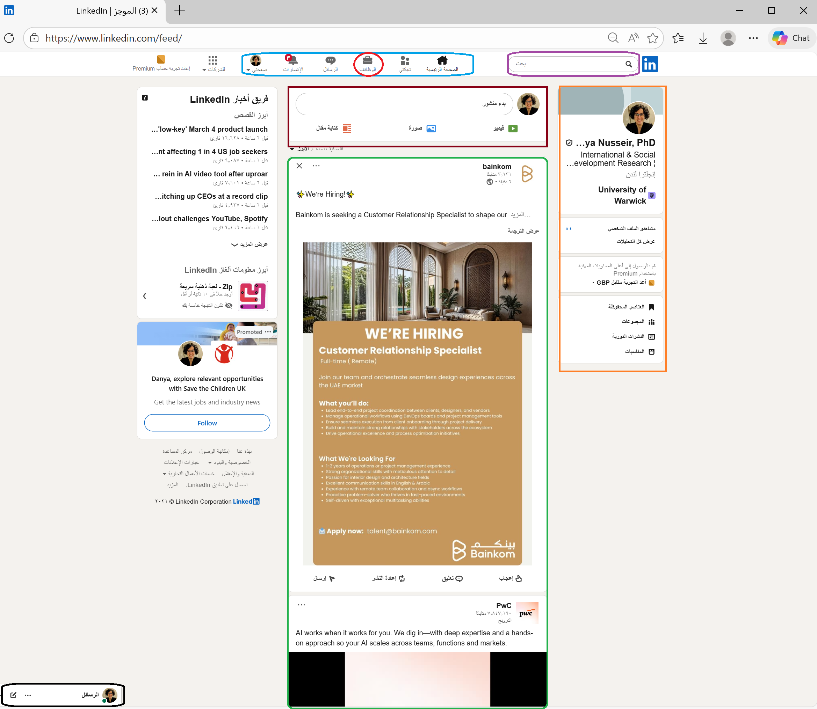This screenshot has width=817, height=709.
Task: Click the LinkedIn logo beside the search box
Action: [650, 64]
